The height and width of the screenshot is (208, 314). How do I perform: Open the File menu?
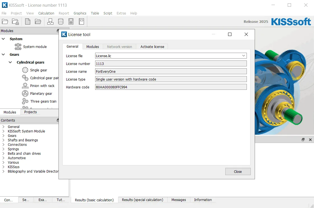tap(4, 13)
